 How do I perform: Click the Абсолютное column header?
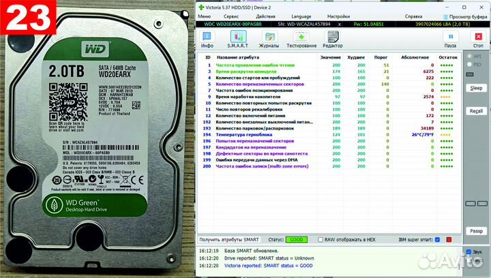pyautogui.click(x=415, y=57)
